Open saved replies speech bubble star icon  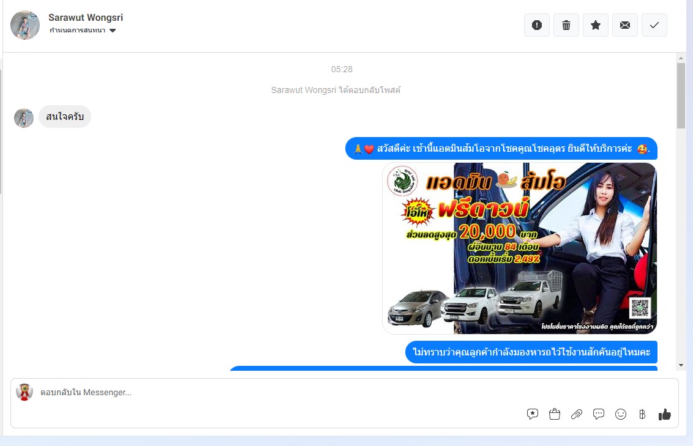pos(533,414)
